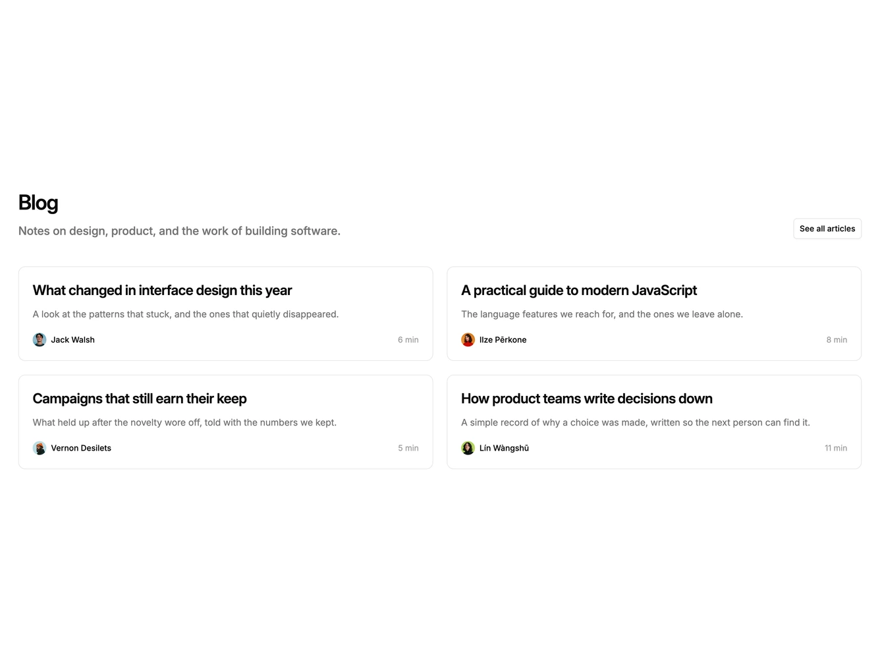Click the 5 min read time label

(x=408, y=448)
